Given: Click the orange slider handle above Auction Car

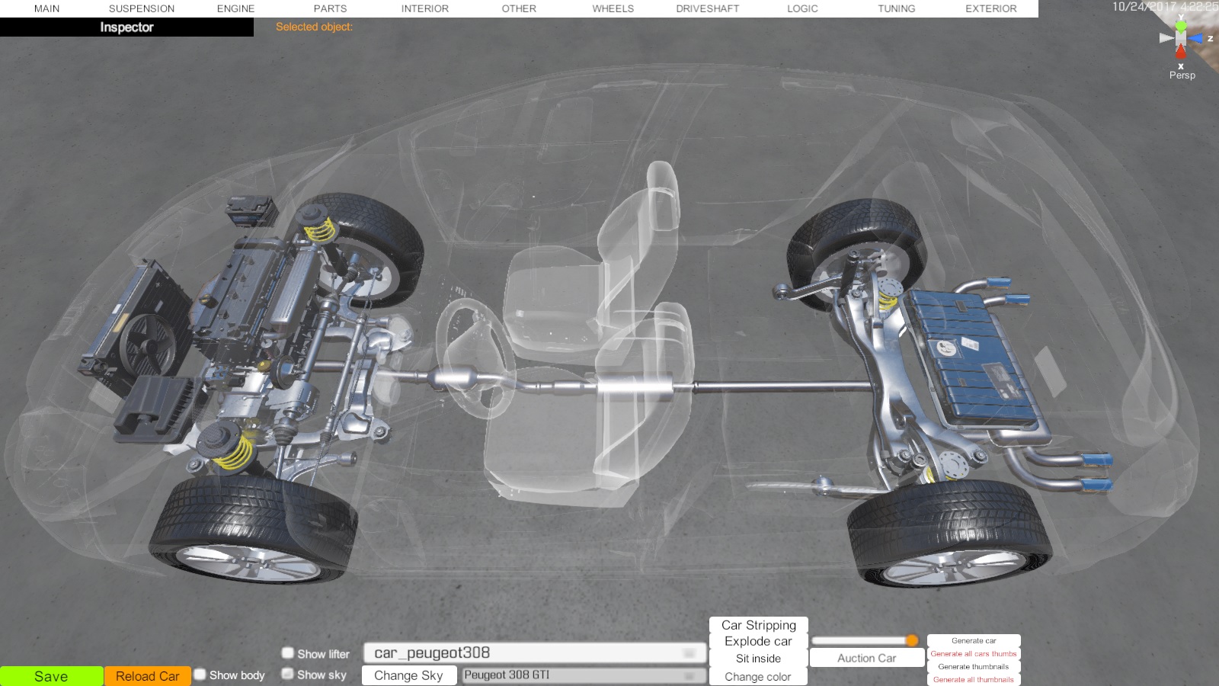Looking at the screenshot, I should point(912,640).
